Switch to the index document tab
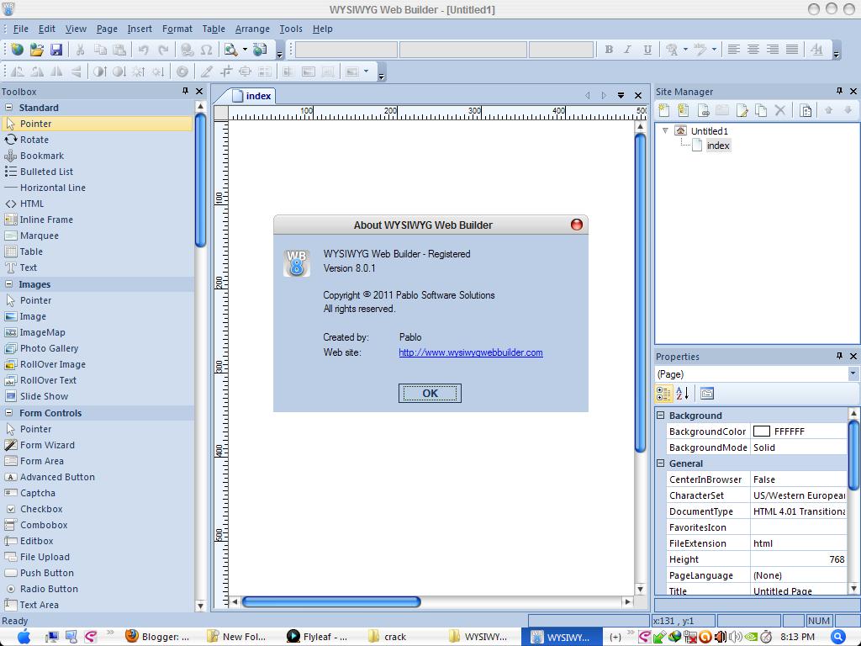The image size is (861, 646). 252,96
